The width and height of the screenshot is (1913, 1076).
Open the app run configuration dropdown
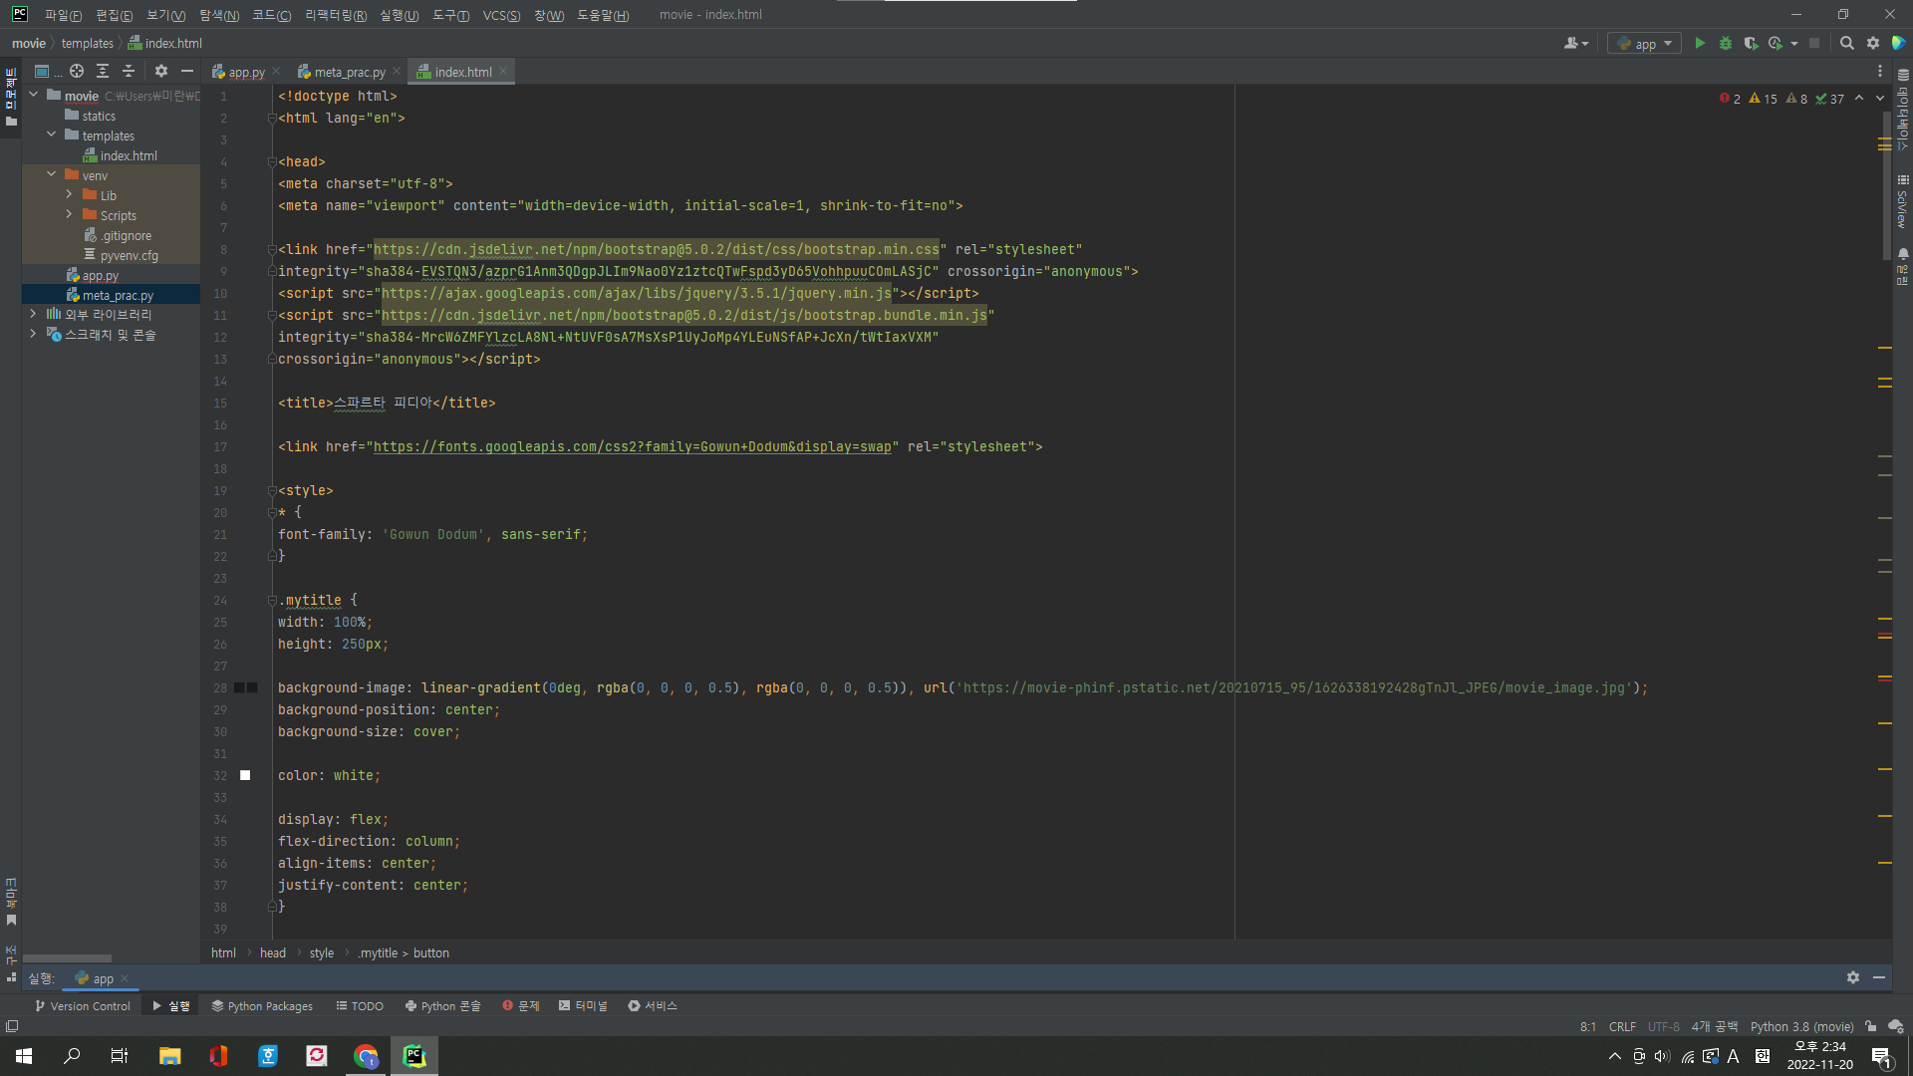coord(1644,44)
